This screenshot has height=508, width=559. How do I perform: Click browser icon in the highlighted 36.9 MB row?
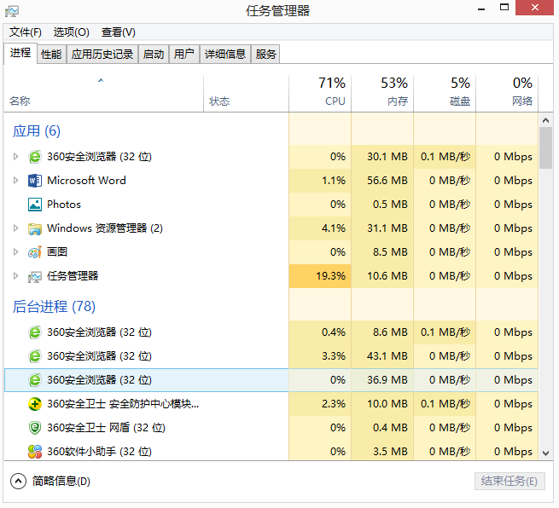coord(35,380)
